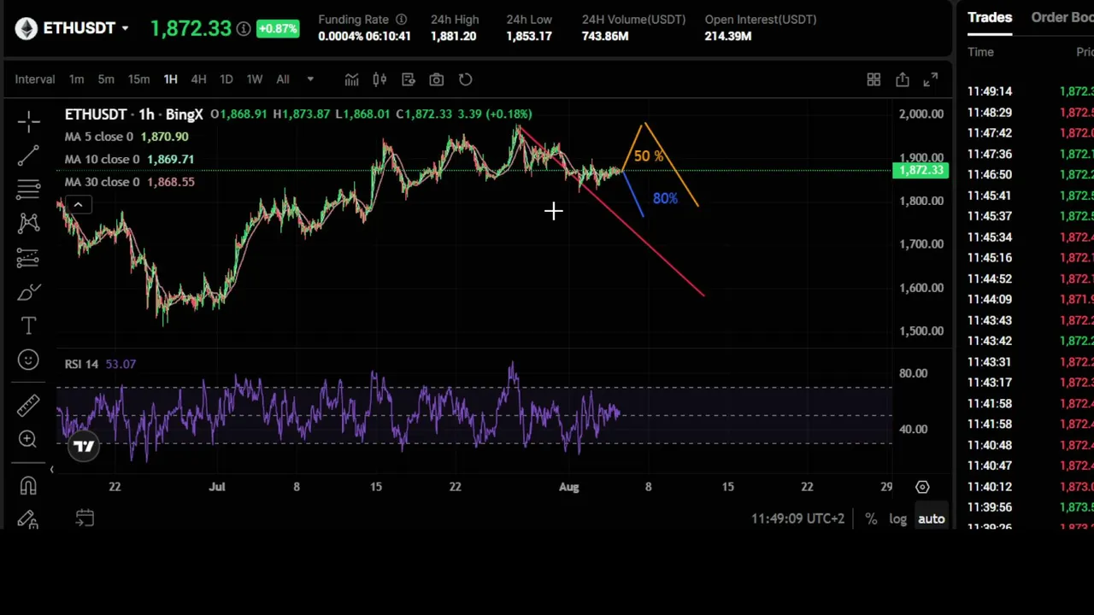
Task: Select the text annotation tool
Action: (28, 325)
